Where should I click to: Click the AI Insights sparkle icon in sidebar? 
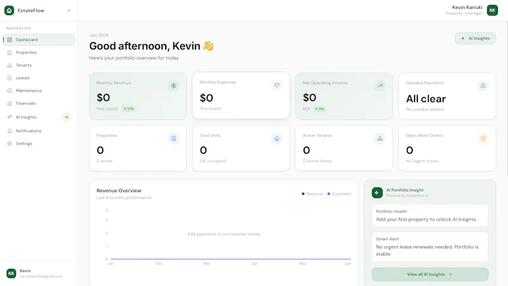(x=10, y=117)
